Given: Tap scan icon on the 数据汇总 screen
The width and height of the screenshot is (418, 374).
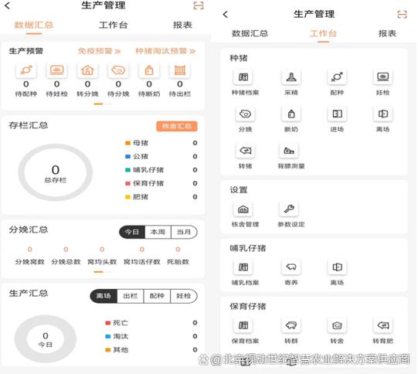Looking at the screenshot, I should tap(199, 5).
